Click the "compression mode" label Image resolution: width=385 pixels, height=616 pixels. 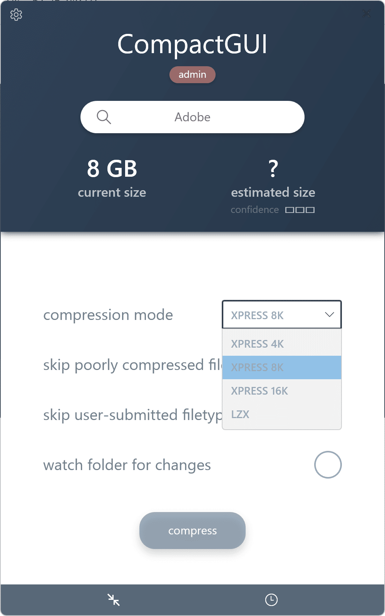108,315
